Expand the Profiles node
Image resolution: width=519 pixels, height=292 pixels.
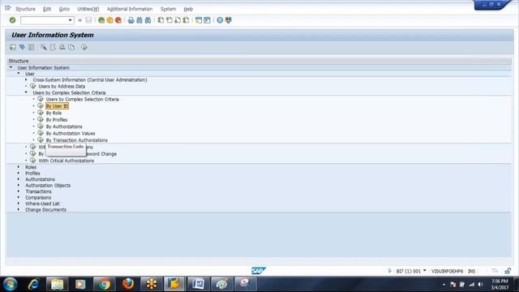coord(19,173)
